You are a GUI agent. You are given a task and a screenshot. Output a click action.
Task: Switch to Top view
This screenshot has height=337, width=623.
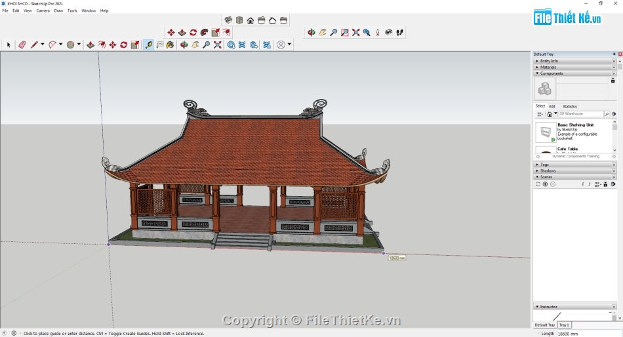[x=239, y=20]
